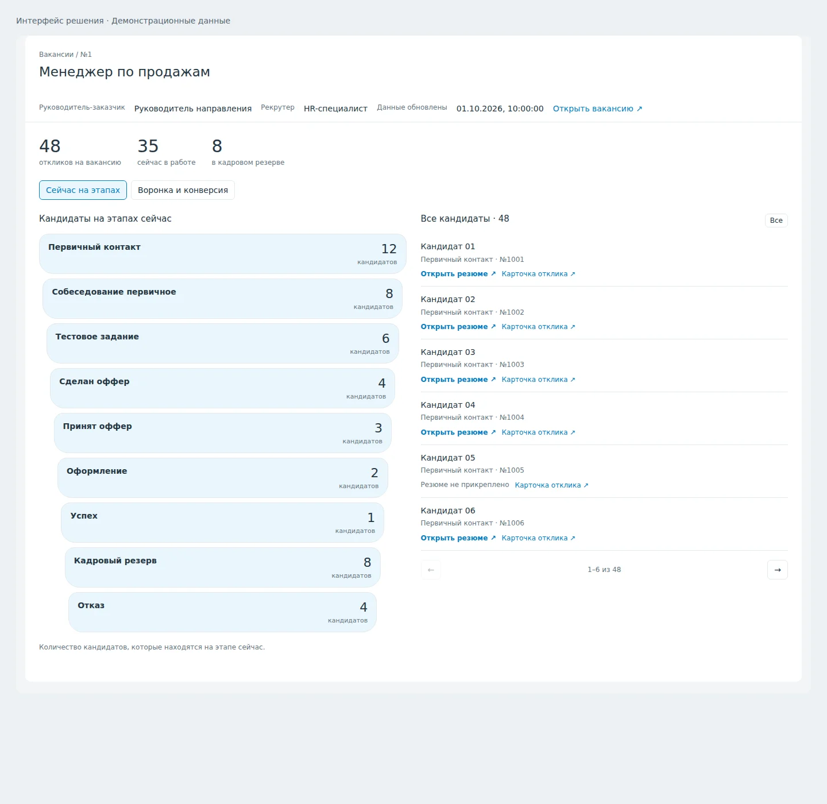Click the «Менеджер по продажам» vacancy title
This screenshot has width=827, height=804.
click(125, 72)
